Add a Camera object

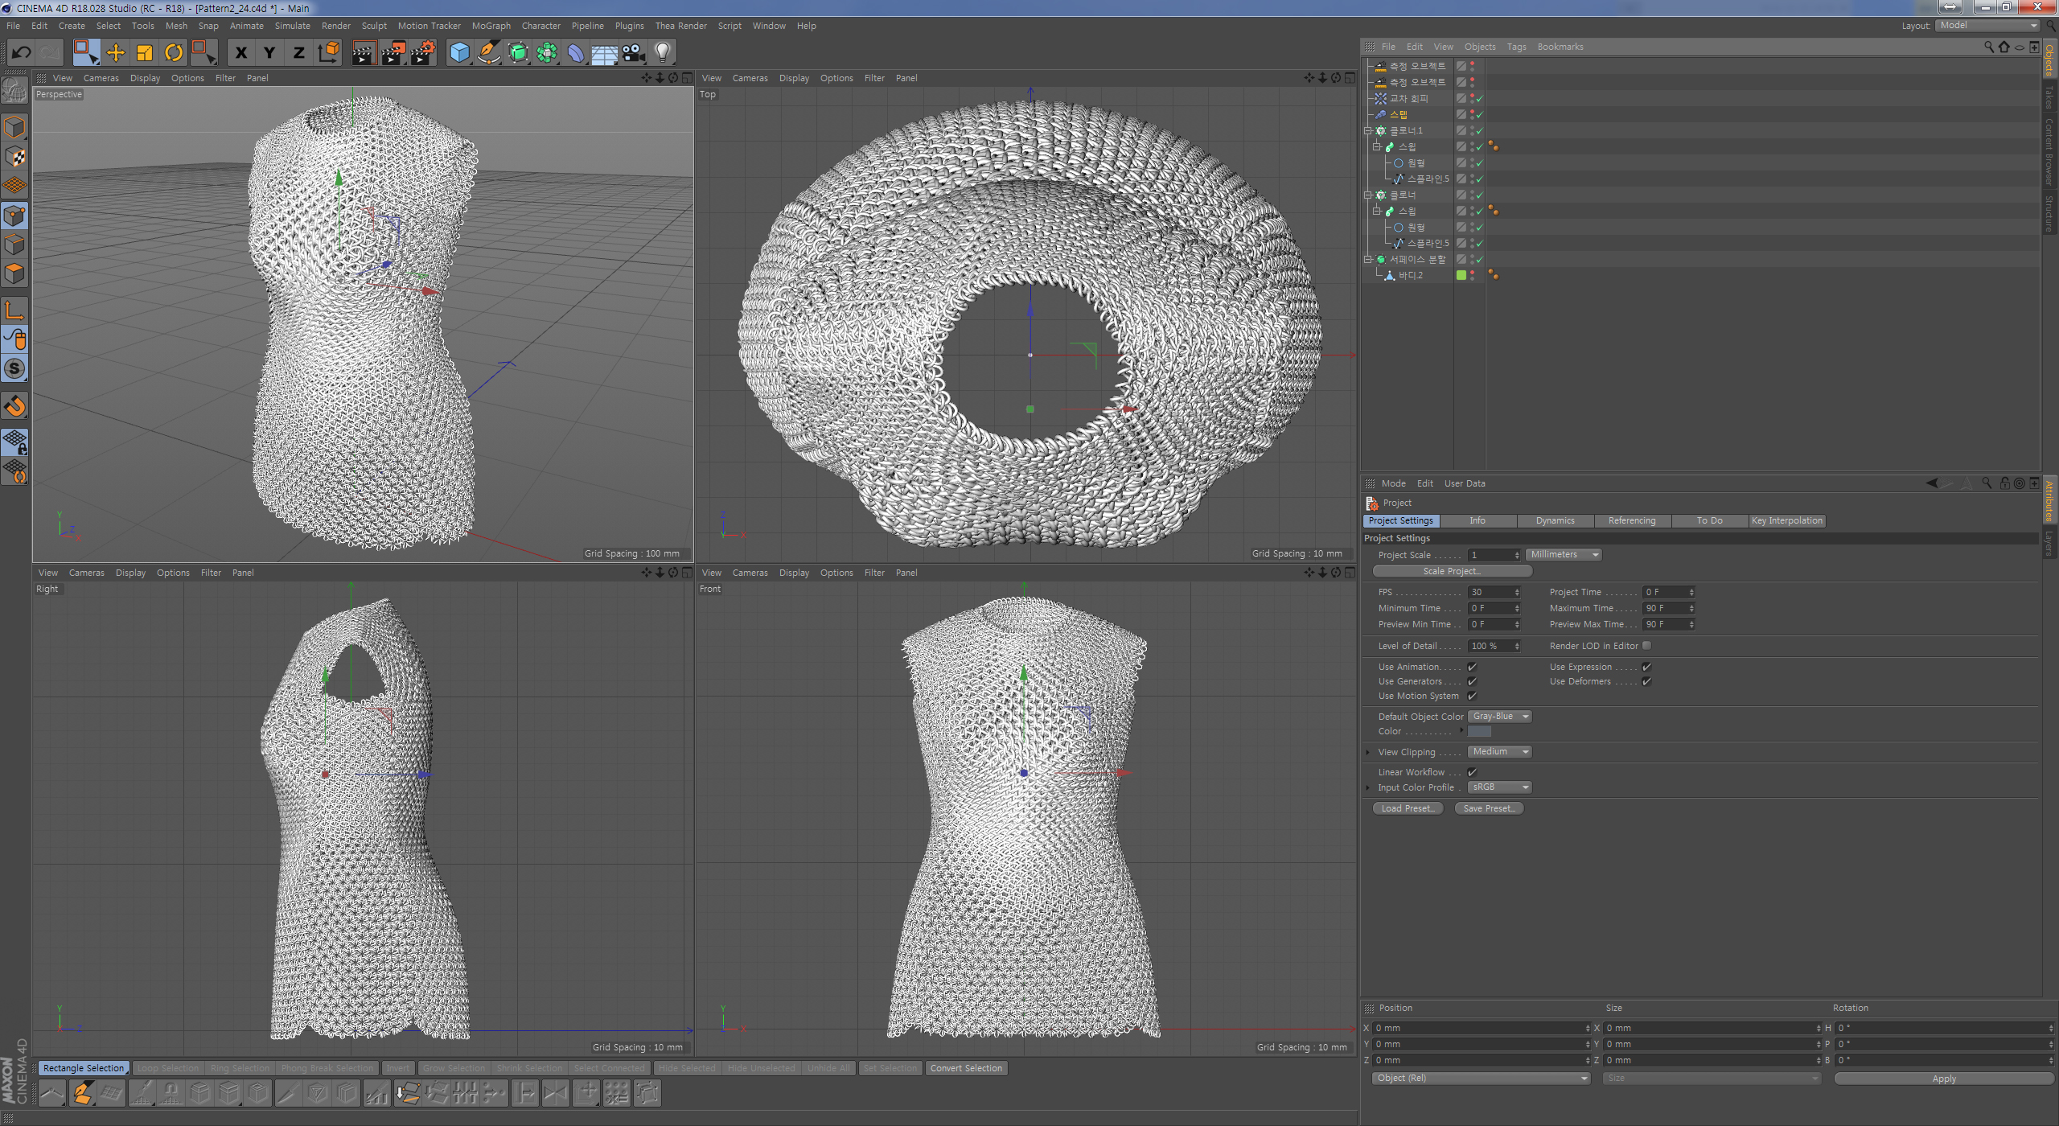(x=634, y=53)
